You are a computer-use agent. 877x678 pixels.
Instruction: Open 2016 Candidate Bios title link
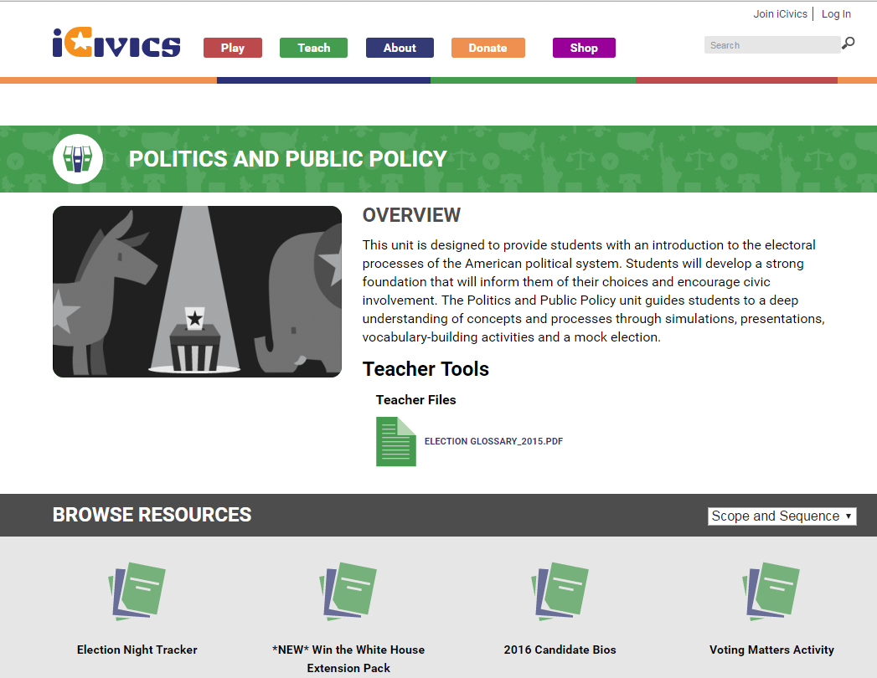point(560,650)
